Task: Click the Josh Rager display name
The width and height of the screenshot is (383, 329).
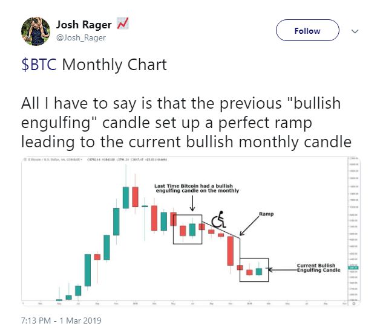Action: (x=83, y=24)
